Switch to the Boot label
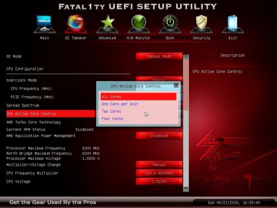277x208 pixels. click(170, 38)
